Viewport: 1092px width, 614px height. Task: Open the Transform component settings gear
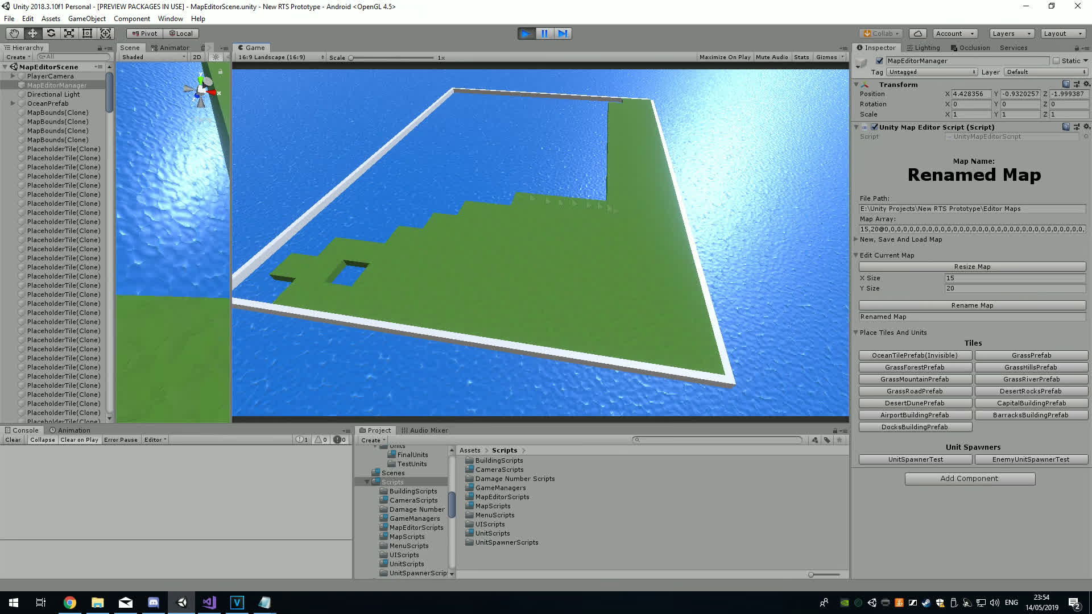(1086, 84)
